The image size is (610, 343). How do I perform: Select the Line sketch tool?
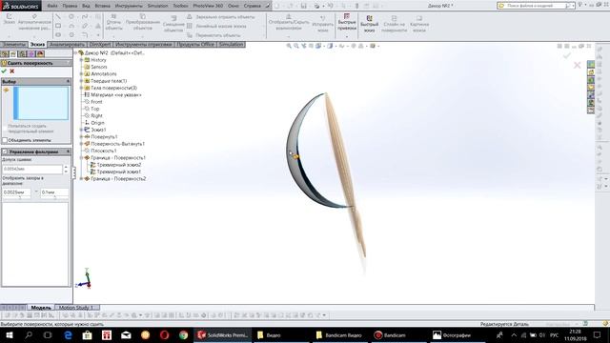click(x=58, y=17)
